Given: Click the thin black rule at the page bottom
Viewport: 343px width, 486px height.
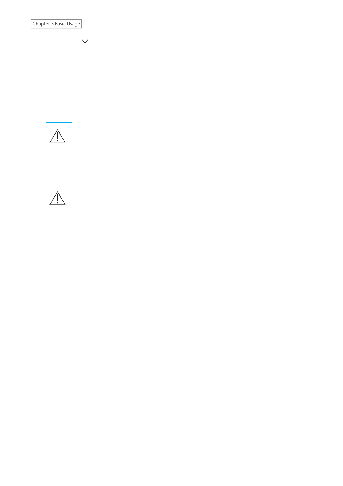Looking at the screenshot, I should 171,485.
